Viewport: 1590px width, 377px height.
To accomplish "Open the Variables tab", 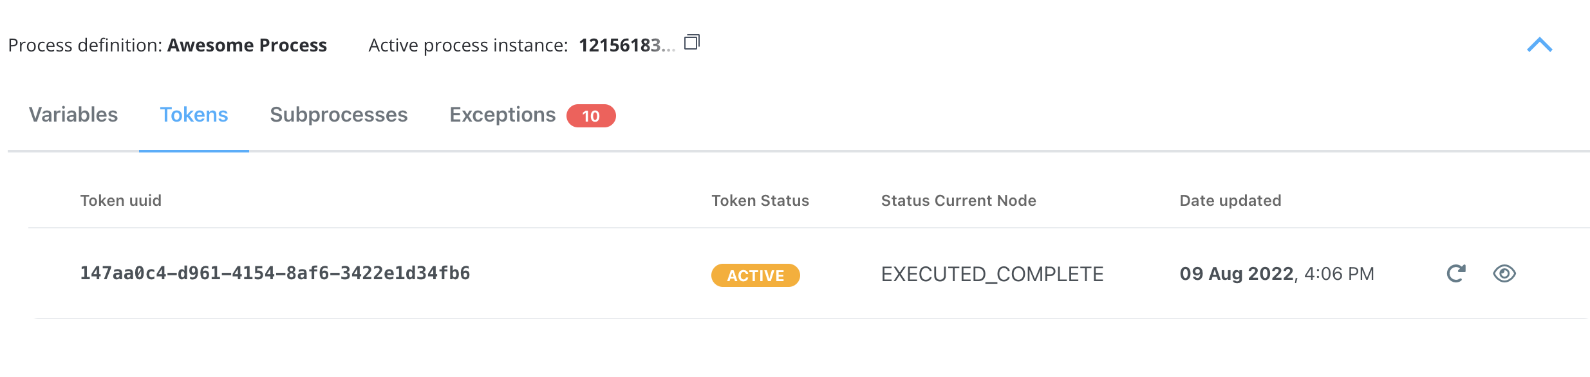I will (73, 115).
